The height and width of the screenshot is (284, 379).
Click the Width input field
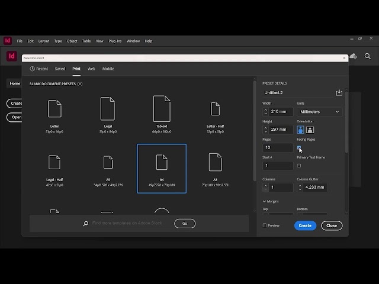tap(281, 112)
